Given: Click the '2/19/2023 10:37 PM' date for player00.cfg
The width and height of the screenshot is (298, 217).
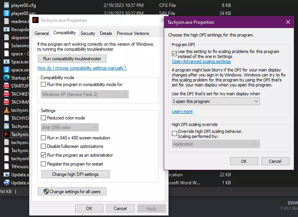Looking at the screenshot, I should click(x=123, y=5).
